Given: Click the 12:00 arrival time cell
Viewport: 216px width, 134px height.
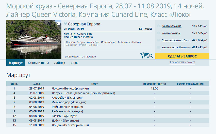Looking at the screenshot, I should [x=155, y=88].
